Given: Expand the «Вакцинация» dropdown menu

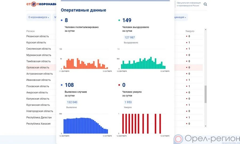Looking at the screenshot, I should point(180,17).
